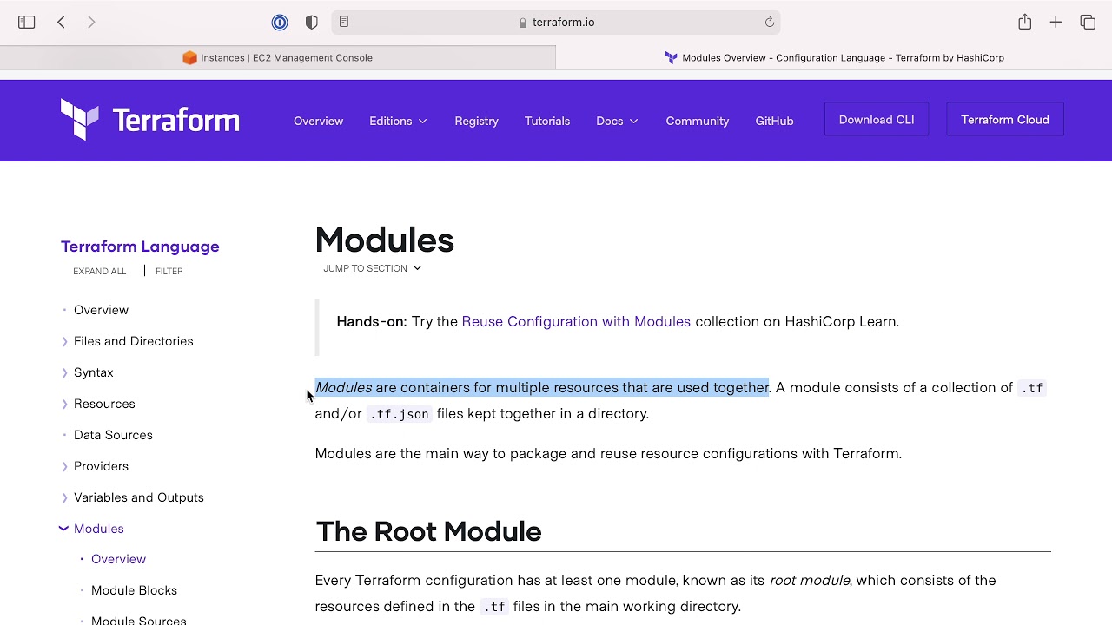
Task: Select Overview under the Modules section
Action: [x=118, y=559]
